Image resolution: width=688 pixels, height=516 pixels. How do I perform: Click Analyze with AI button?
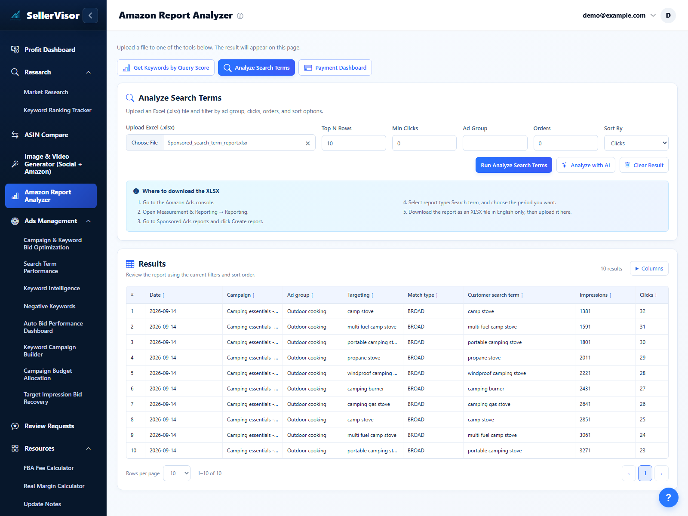[x=586, y=165]
